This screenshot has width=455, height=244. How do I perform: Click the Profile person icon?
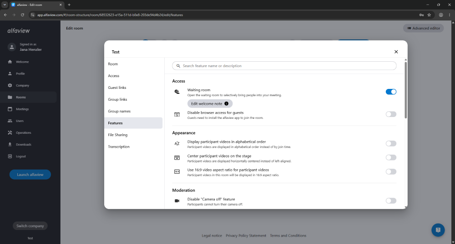click(x=10, y=73)
